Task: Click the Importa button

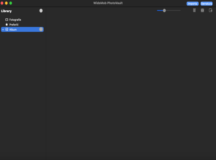Action: [x=192, y=4]
